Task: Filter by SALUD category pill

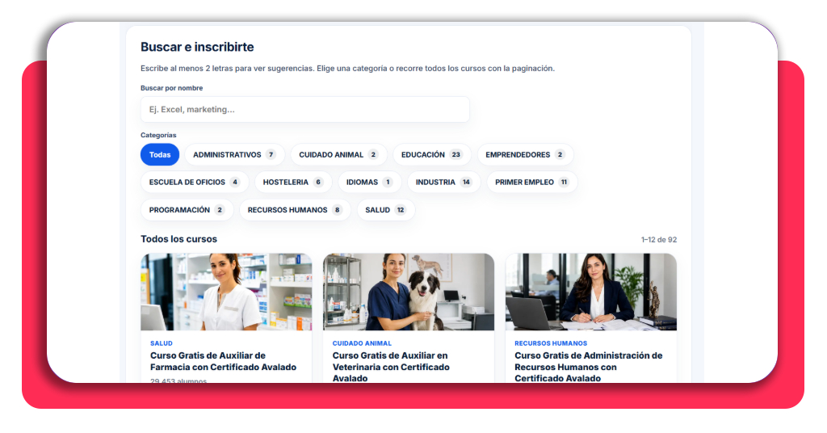Action: point(386,210)
